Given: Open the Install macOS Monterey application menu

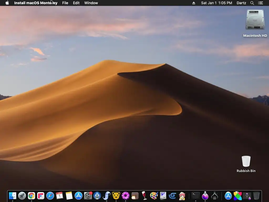Looking at the screenshot, I should pos(36,3).
